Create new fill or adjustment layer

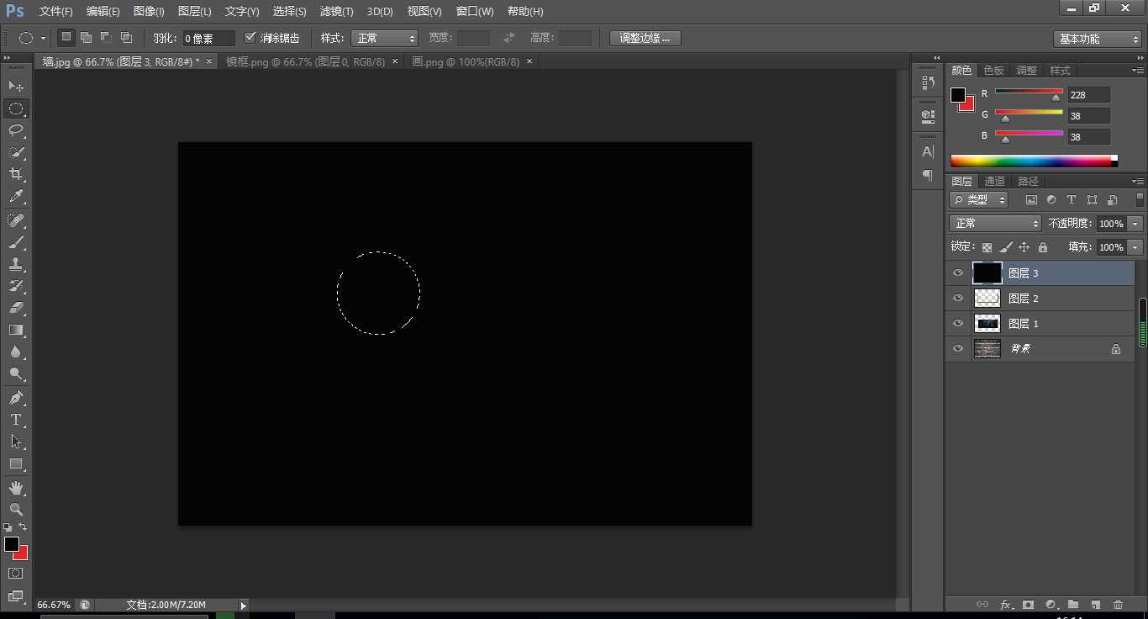click(x=1051, y=604)
